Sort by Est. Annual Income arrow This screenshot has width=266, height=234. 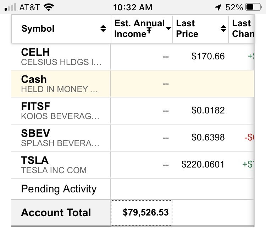point(168,28)
